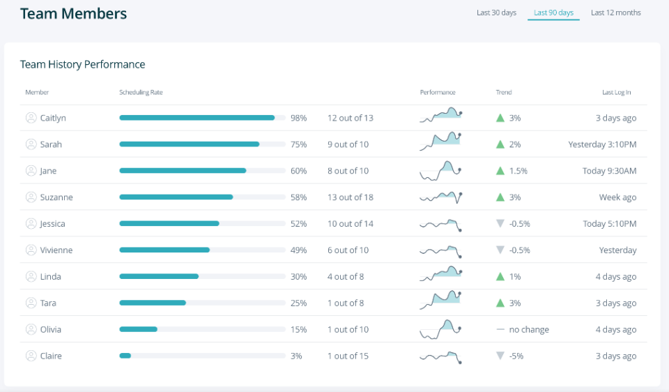The height and width of the screenshot is (392, 669).
Task: Open Vivienne's member name link
Action: click(56, 250)
